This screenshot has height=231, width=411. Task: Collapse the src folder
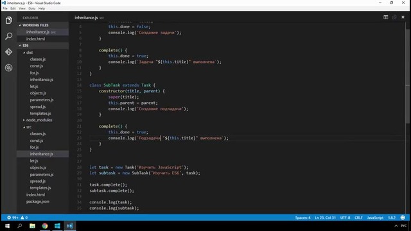click(43, 127)
